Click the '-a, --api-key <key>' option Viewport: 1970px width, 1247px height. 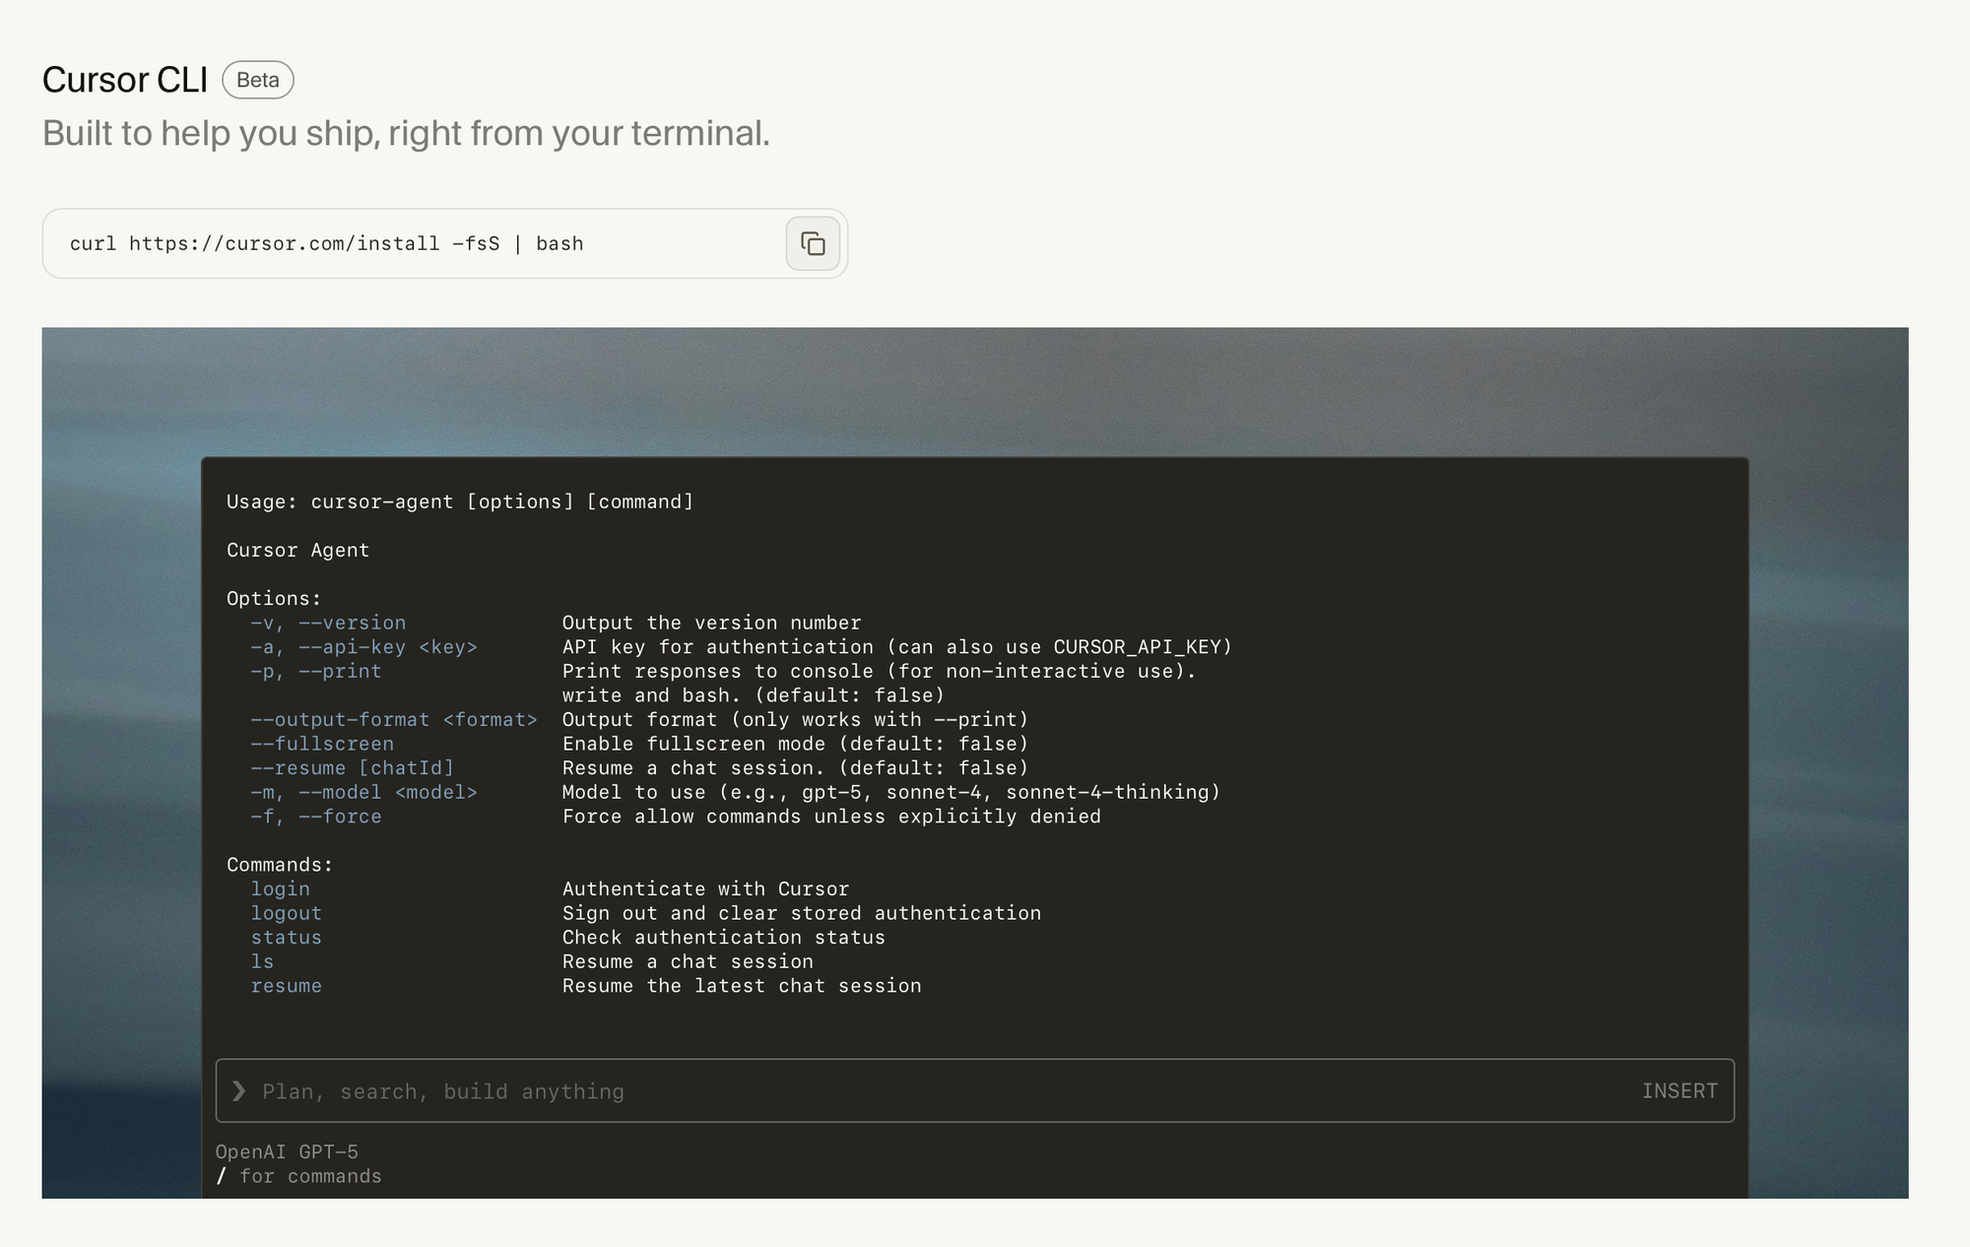363,647
